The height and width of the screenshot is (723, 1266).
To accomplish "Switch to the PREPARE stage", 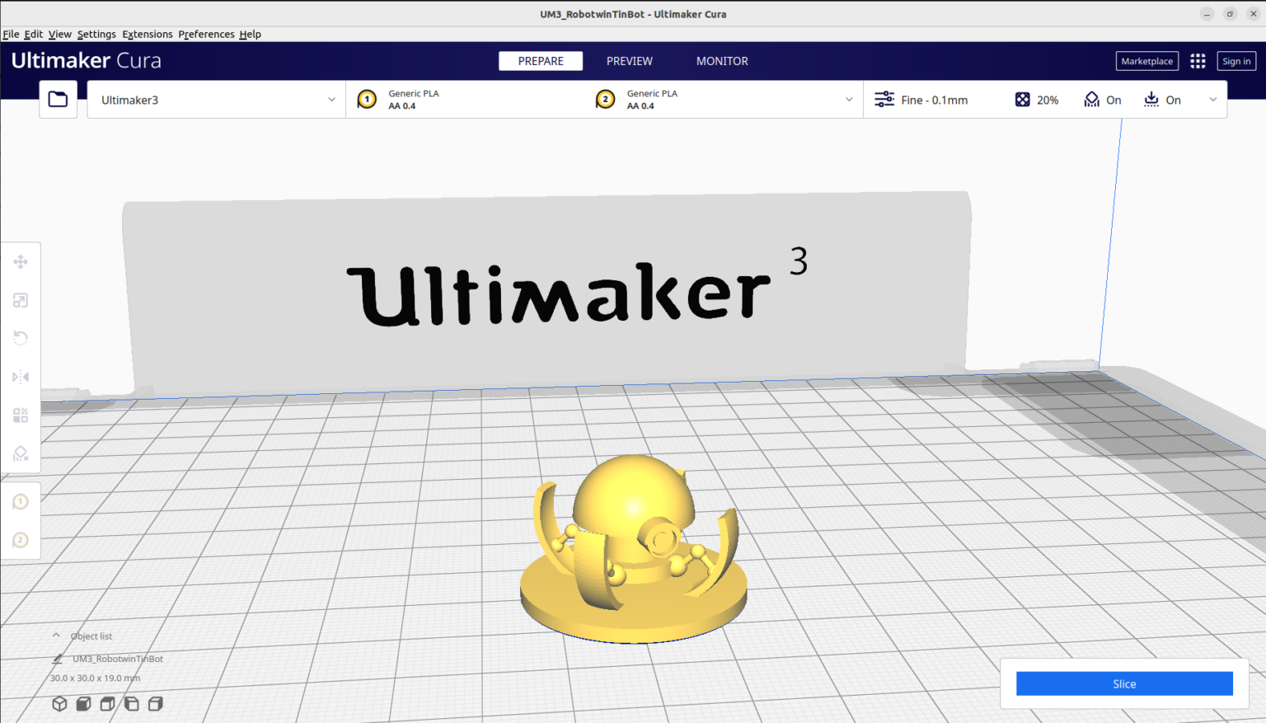I will tap(541, 61).
